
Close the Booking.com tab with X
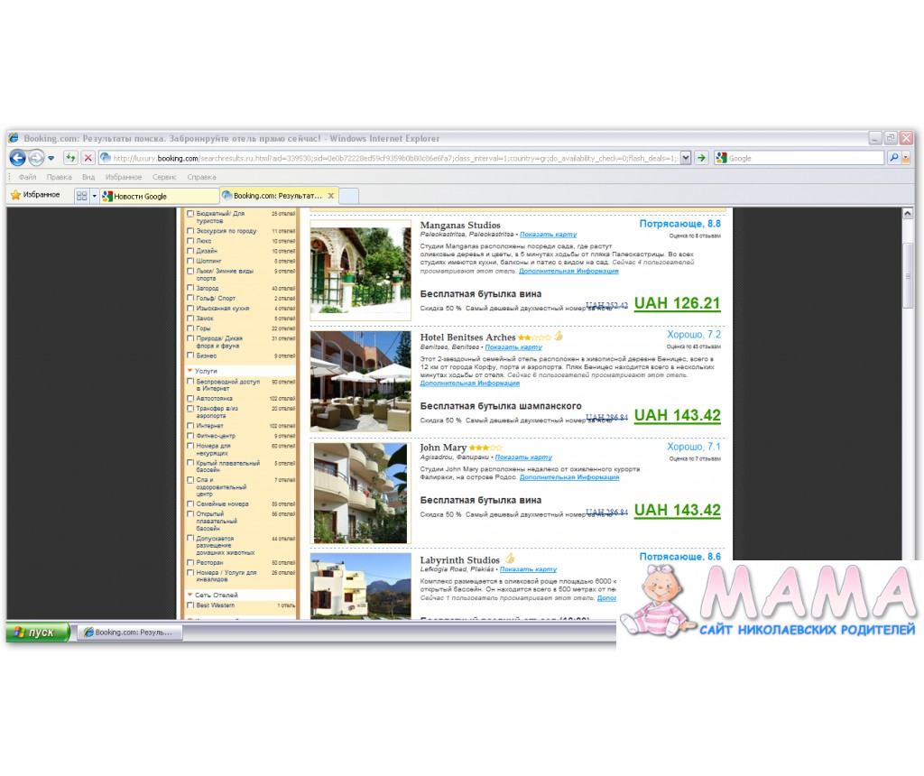point(331,195)
